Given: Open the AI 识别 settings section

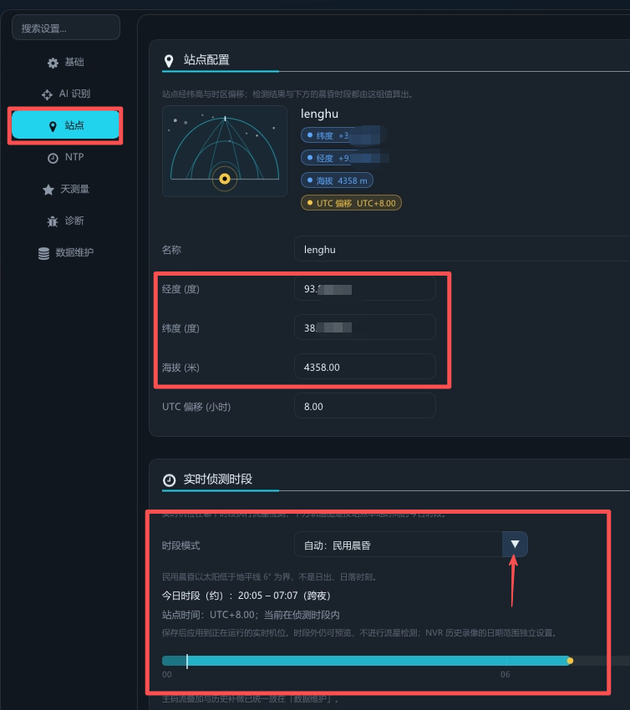Looking at the screenshot, I should [x=66, y=94].
